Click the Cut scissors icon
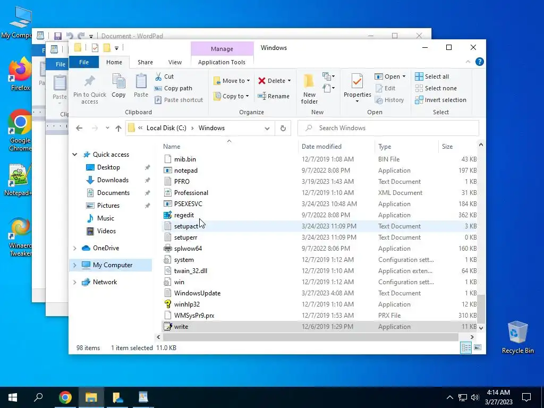Viewport: 544px width, 408px height. (158, 76)
